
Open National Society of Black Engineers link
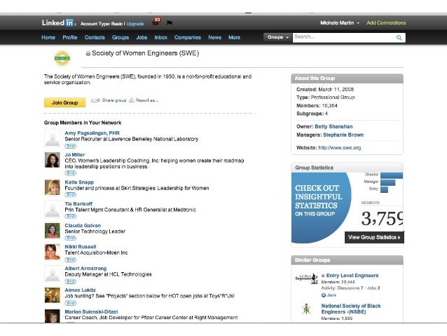click(351, 309)
